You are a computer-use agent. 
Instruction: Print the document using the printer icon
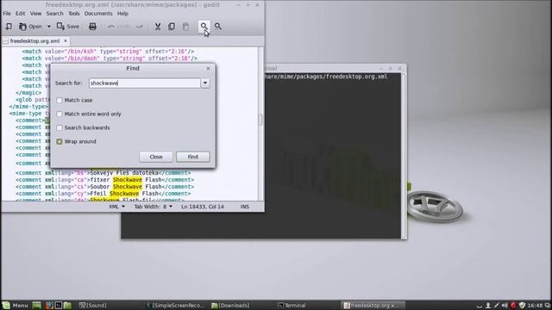click(x=92, y=27)
